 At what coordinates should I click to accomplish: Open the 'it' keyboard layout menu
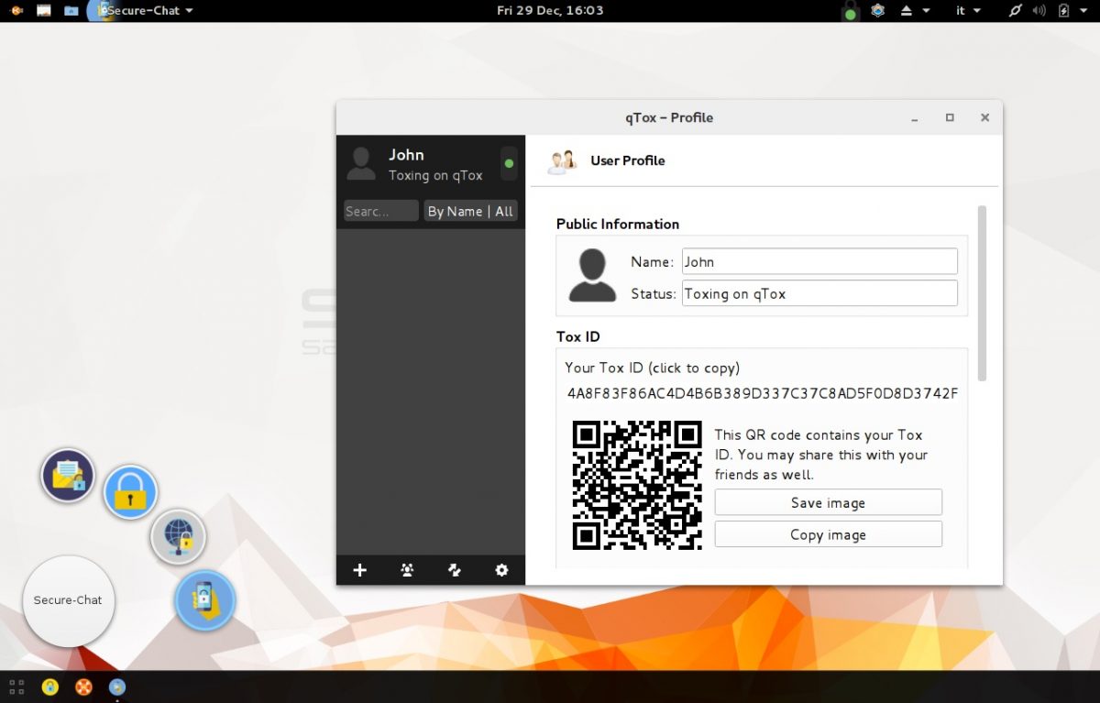coord(968,11)
